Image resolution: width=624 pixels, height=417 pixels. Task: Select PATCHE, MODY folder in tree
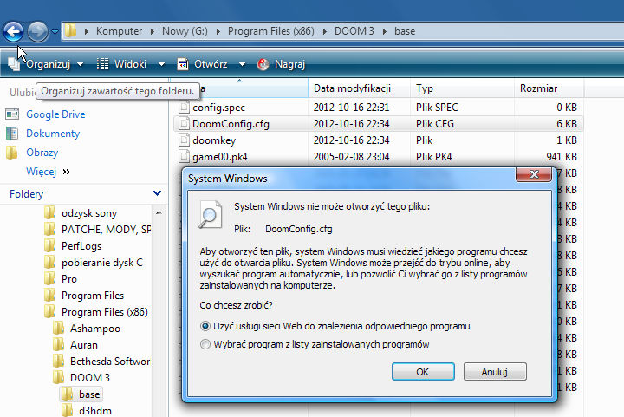pos(106,230)
